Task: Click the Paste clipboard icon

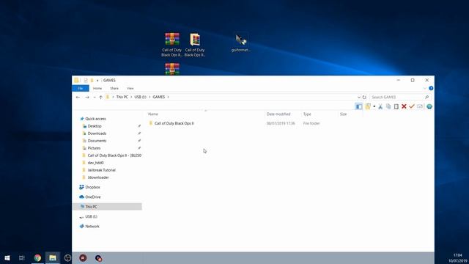Action: coord(396,106)
